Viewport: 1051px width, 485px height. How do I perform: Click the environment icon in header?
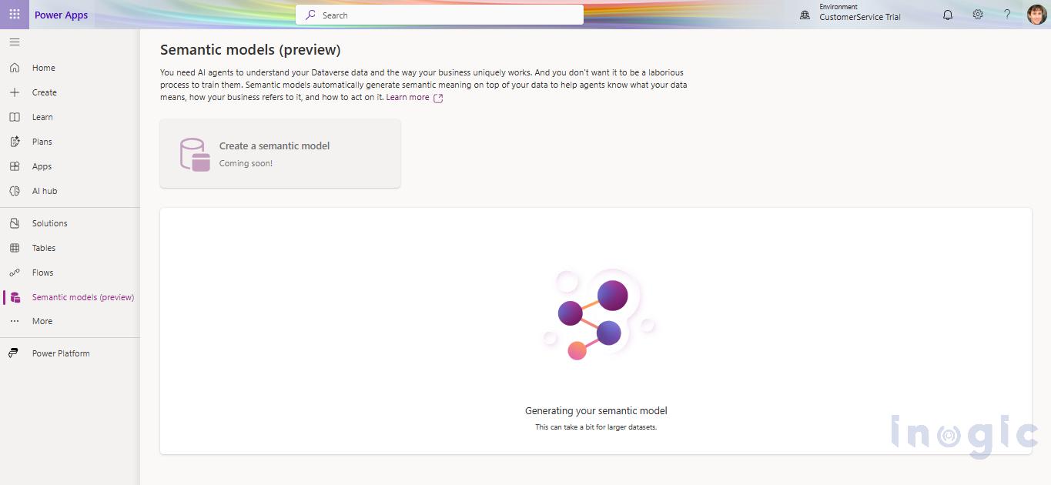point(805,15)
